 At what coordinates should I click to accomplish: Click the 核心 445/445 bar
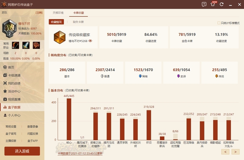(69, 119)
